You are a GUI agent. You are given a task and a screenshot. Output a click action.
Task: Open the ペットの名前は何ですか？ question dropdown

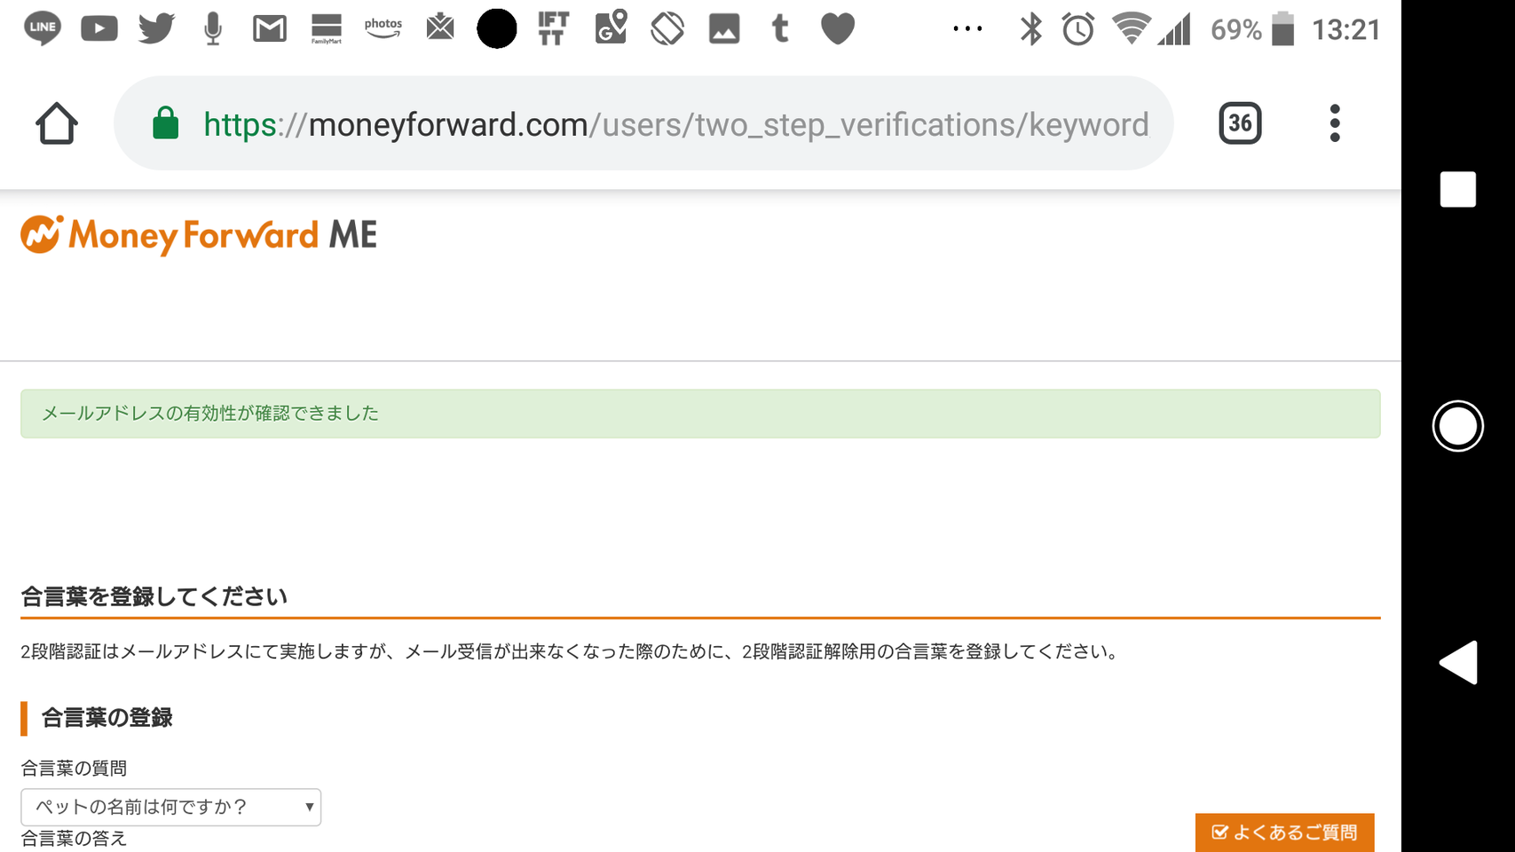click(171, 808)
